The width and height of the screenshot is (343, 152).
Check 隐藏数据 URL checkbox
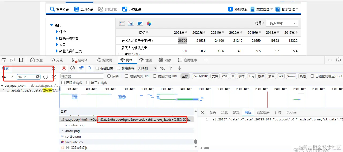(x=127, y=76)
